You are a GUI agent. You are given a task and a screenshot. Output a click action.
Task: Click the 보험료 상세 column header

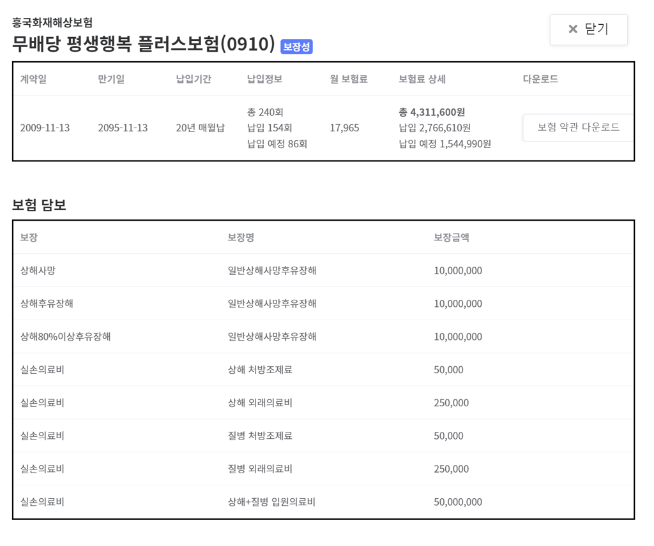pyautogui.click(x=422, y=79)
